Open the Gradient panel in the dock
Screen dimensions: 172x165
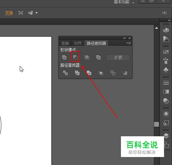tap(166, 92)
